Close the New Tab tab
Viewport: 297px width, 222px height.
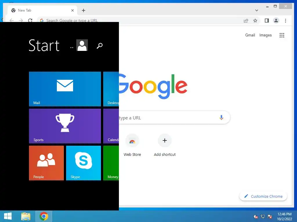[73, 10]
